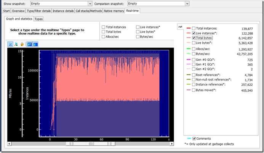Image resolution: width=264 pixels, height=153 pixels.
Task: Click the blue fit-width graph toolbar icon
Action: 30,44
